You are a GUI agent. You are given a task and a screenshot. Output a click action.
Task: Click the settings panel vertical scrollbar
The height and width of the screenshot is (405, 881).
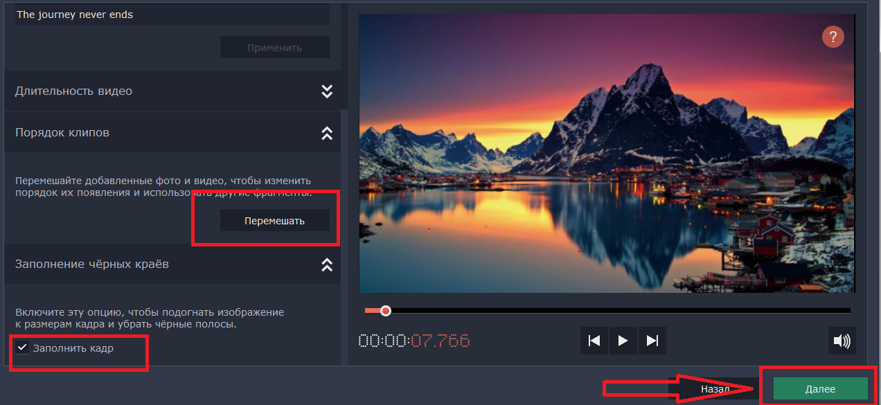point(344,55)
